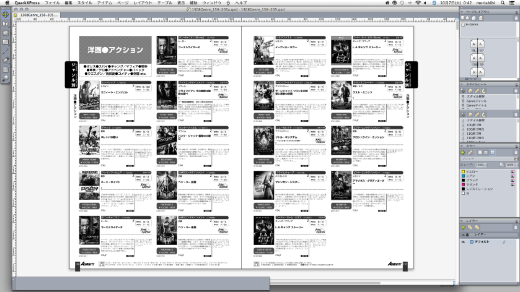Click merge layers icon in Layers panel
Viewport: 520px width, 292px height.
477,228
